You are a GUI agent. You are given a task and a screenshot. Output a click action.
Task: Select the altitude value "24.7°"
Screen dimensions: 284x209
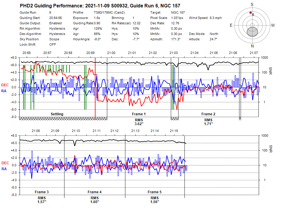pos(213,39)
